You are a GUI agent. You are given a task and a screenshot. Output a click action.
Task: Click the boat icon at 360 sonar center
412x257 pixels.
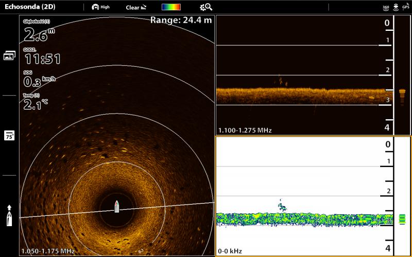117,206
